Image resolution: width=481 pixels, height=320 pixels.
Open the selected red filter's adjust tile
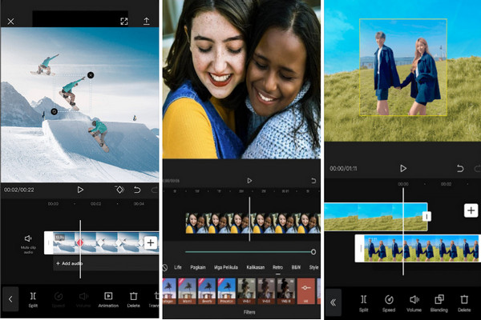(306, 291)
